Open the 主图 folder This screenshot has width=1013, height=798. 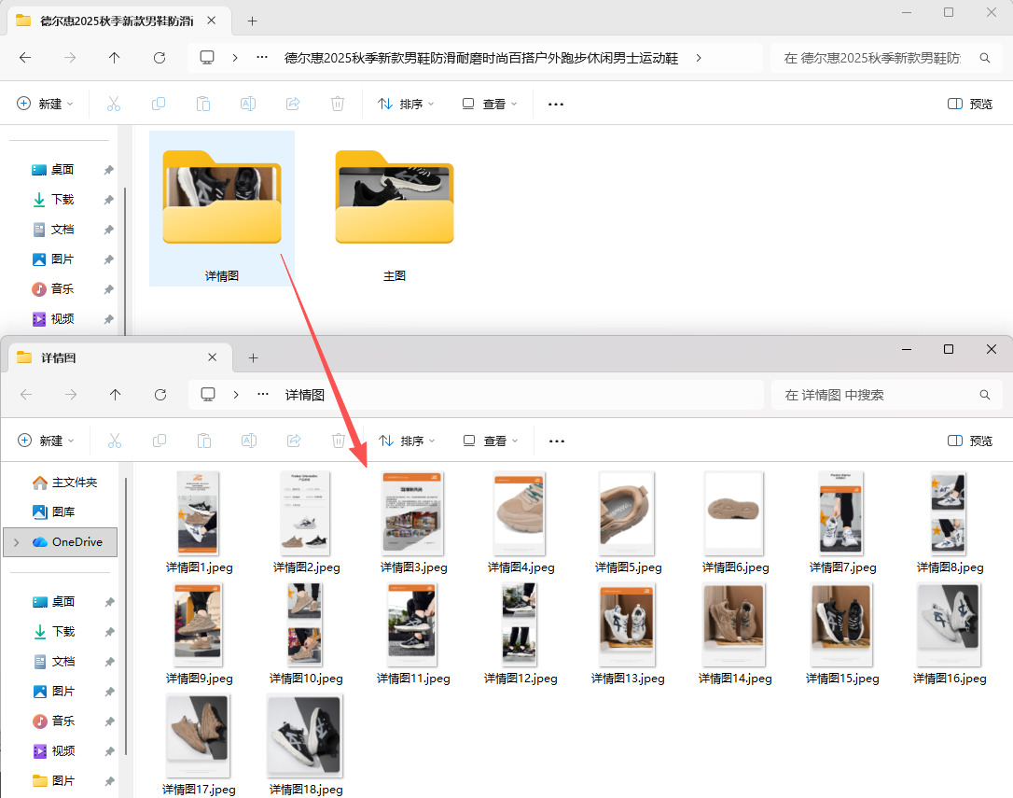[395, 210]
